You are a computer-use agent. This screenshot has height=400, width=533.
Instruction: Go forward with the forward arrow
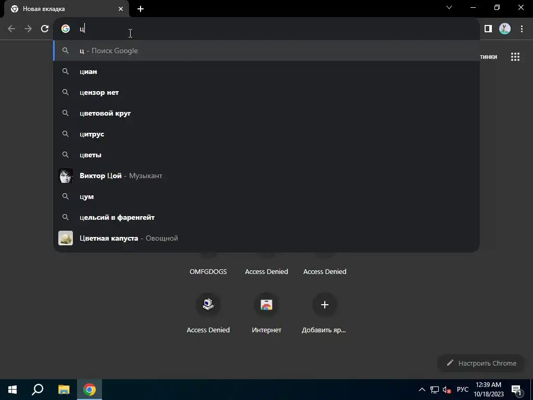pos(28,29)
